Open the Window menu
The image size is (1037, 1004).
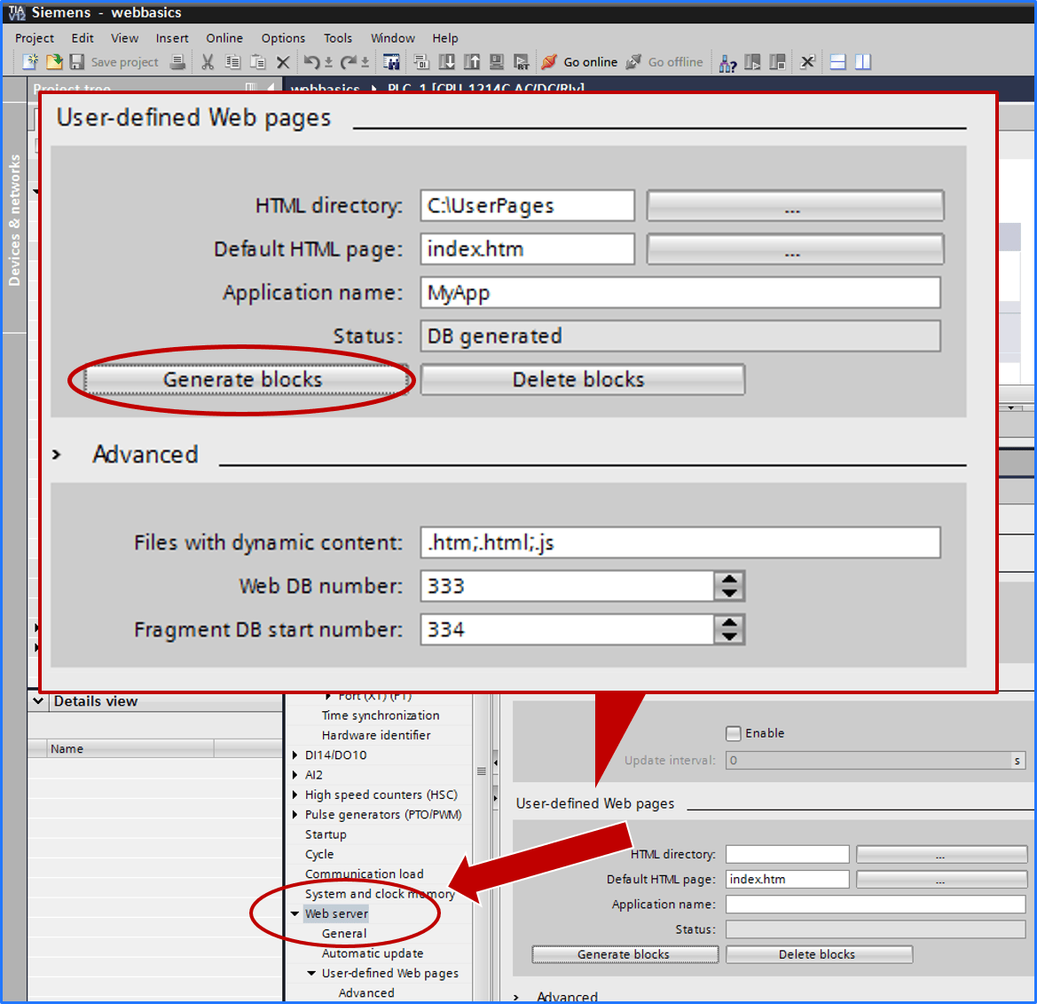pos(393,37)
